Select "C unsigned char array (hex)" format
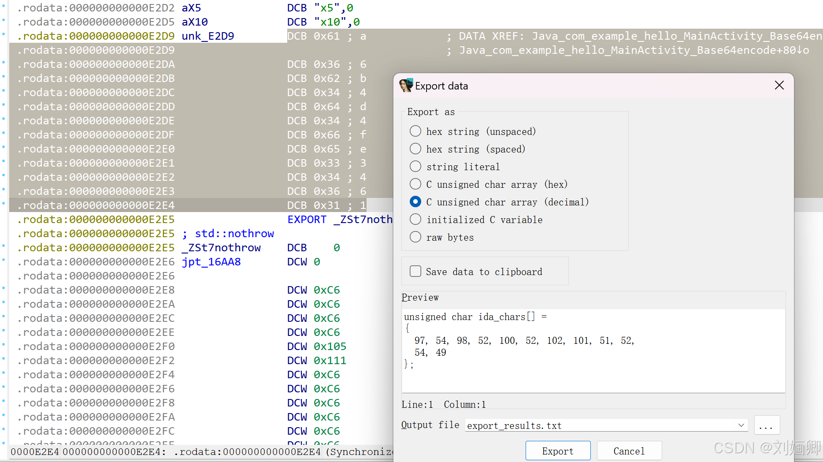Screen dimensions: 823x462 point(415,184)
